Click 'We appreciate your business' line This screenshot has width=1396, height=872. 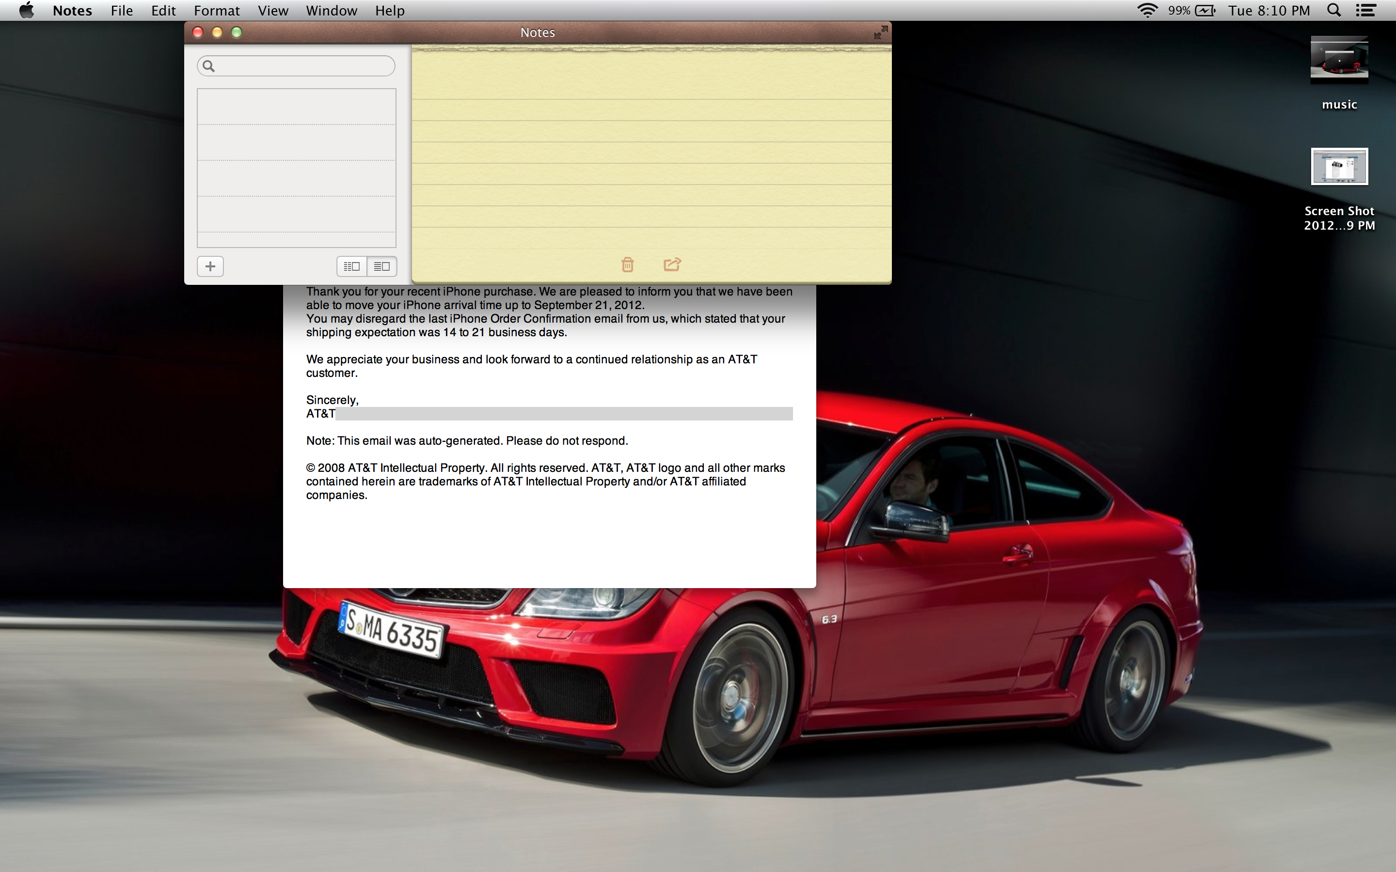[531, 359]
